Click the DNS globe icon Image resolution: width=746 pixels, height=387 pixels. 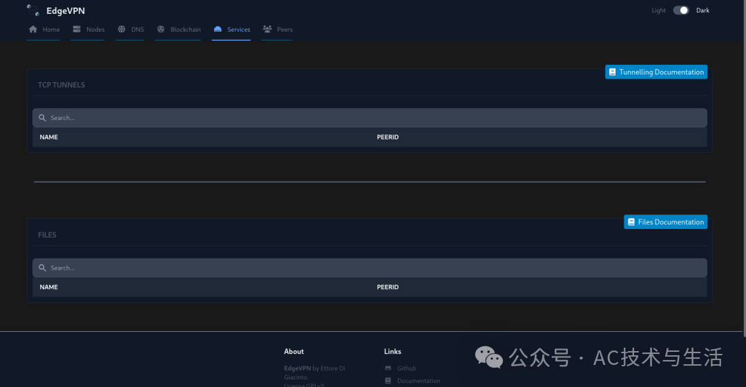122,30
